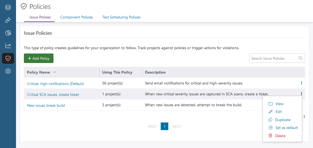Switch to Test Scheduling Policies tab
The width and height of the screenshot is (313, 148).
coord(121,17)
